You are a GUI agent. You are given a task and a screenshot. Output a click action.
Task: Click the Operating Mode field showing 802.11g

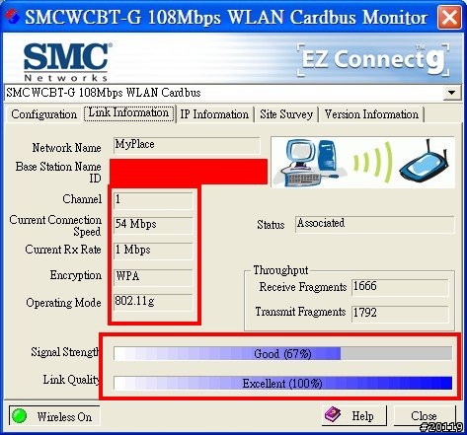coord(153,302)
